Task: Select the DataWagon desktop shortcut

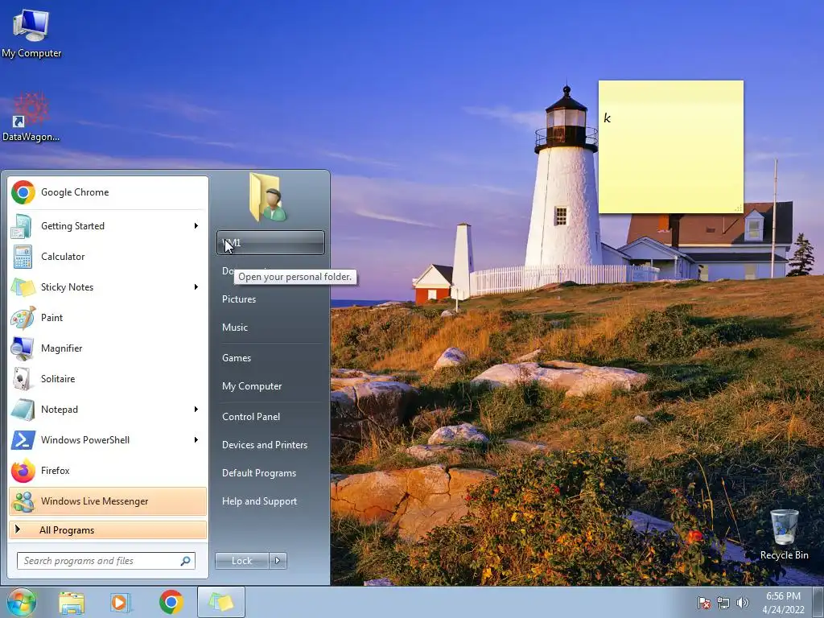Action: pos(31,117)
